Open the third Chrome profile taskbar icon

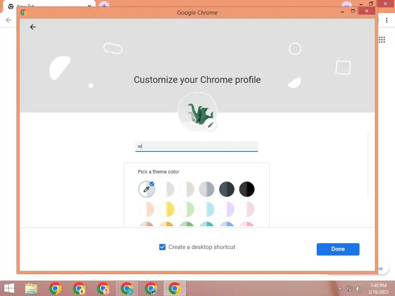coord(103,288)
